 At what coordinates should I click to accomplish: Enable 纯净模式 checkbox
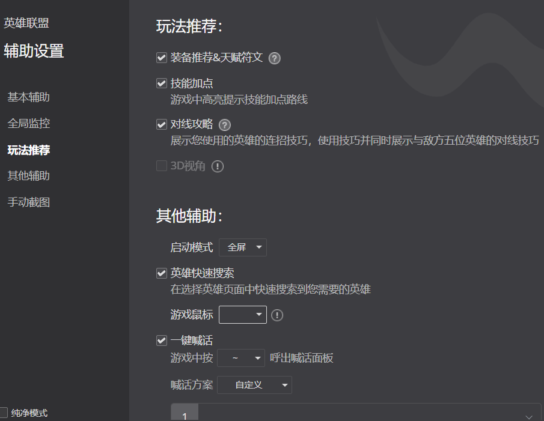click(x=3, y=413)
